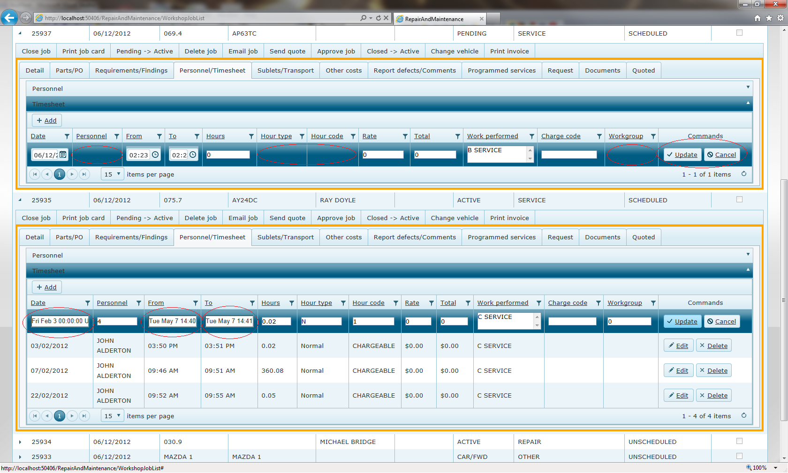
Task: Click the address bar search magnifier icon
Action: tap(363, 18)
